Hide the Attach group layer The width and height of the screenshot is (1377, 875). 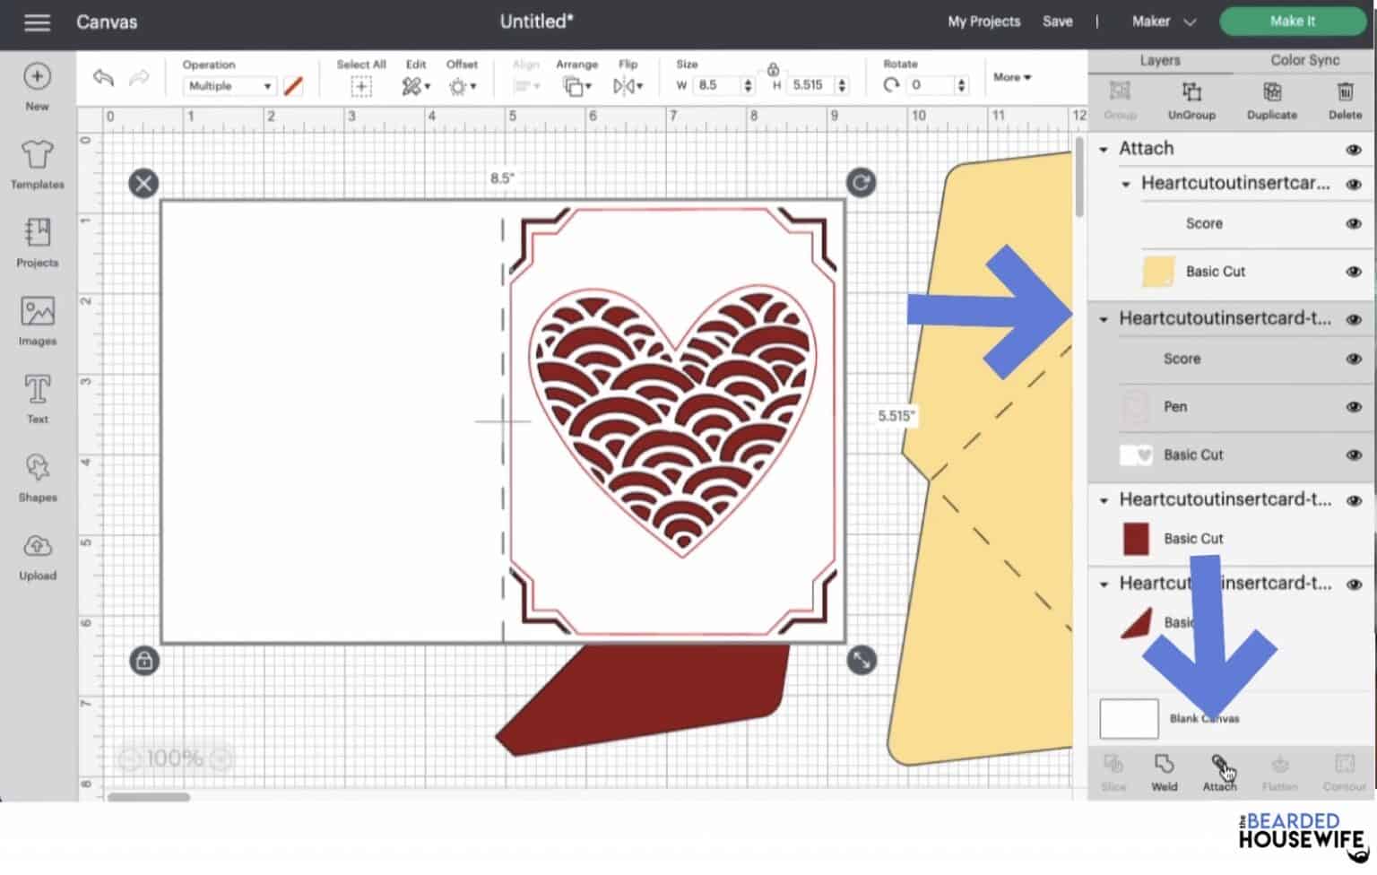coord(1354,148)
